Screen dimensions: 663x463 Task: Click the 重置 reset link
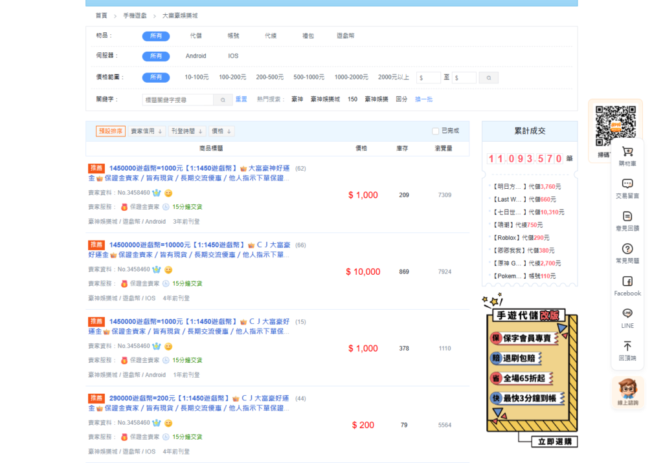tap(241, 100)
